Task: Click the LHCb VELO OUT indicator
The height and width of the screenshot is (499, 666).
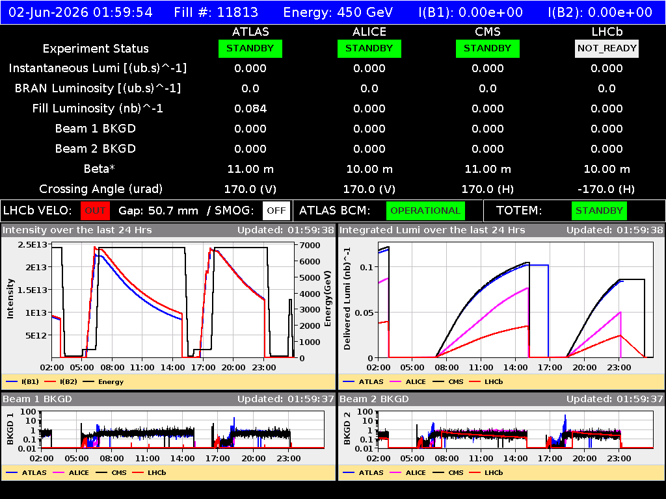Action: click(x=95, y=211)
